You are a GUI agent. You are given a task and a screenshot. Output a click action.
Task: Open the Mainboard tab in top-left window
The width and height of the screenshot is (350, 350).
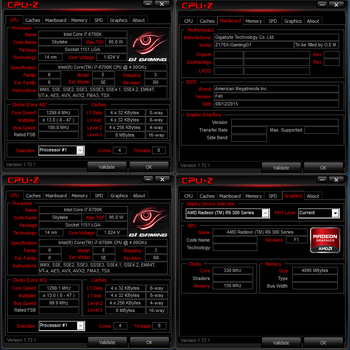56,20
